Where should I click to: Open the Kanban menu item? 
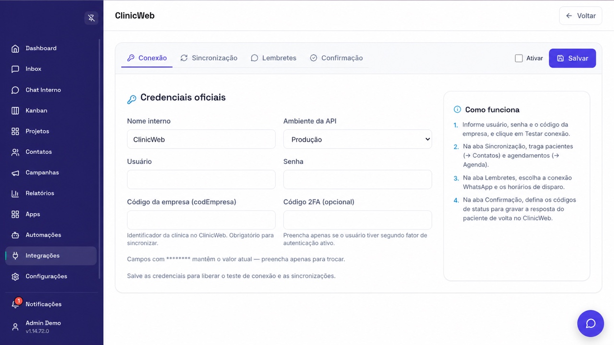[x=51, y=111]
